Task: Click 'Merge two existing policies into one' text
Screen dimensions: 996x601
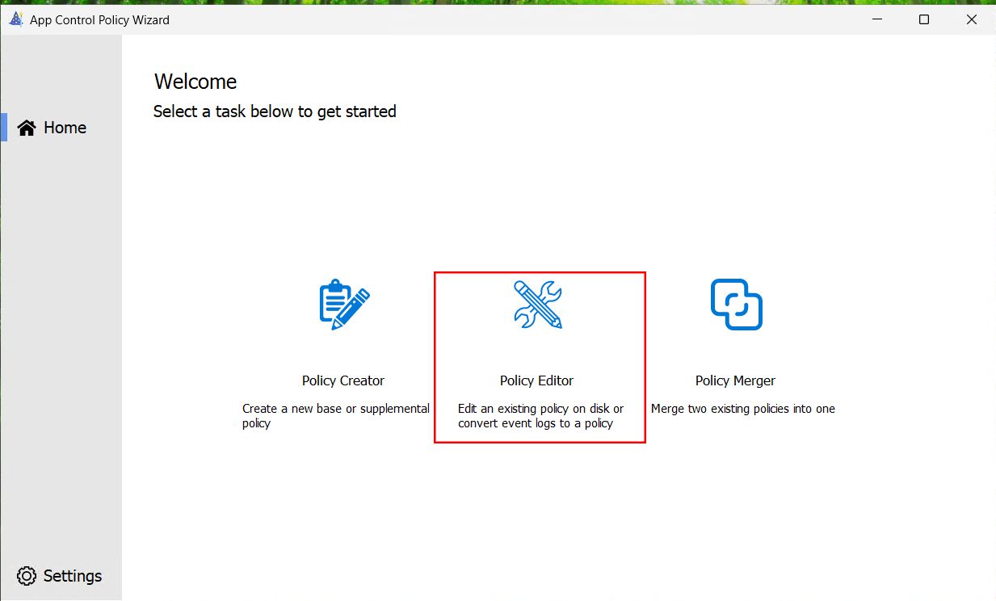Action: (743, 409)
